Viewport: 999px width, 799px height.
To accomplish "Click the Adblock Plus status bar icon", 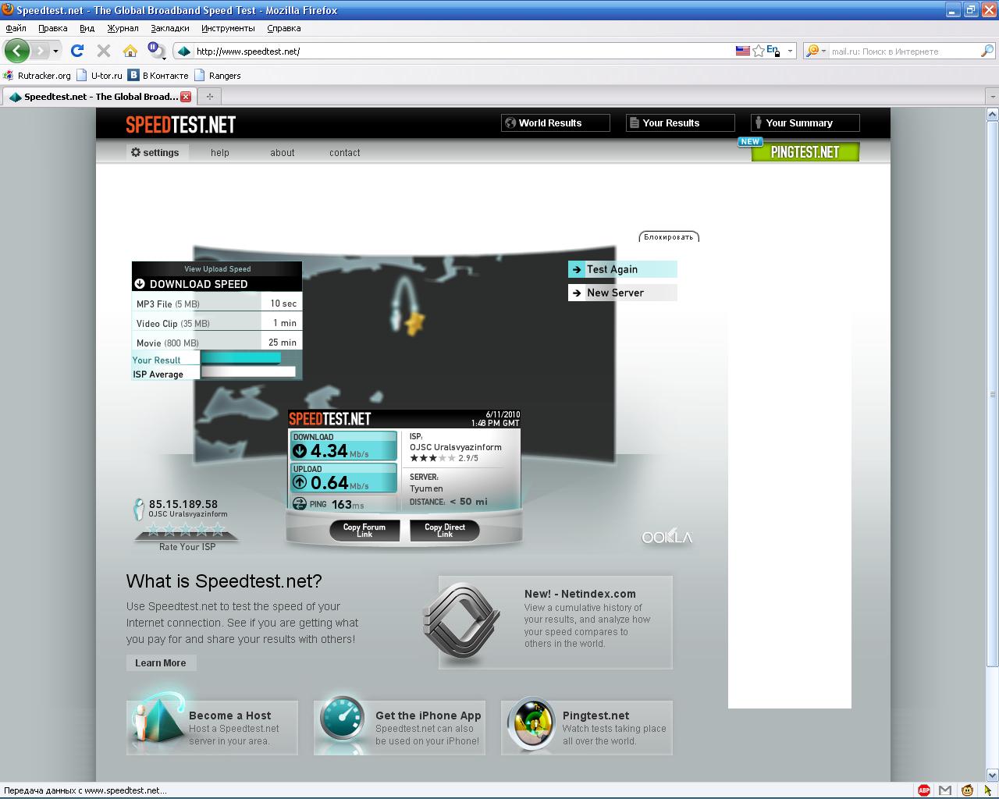I will (x=924, y=790).
